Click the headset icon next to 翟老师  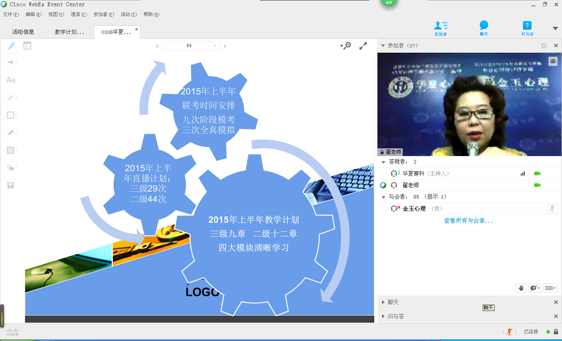[394, 185]
